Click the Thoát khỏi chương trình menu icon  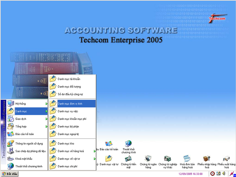pos(11,166)
